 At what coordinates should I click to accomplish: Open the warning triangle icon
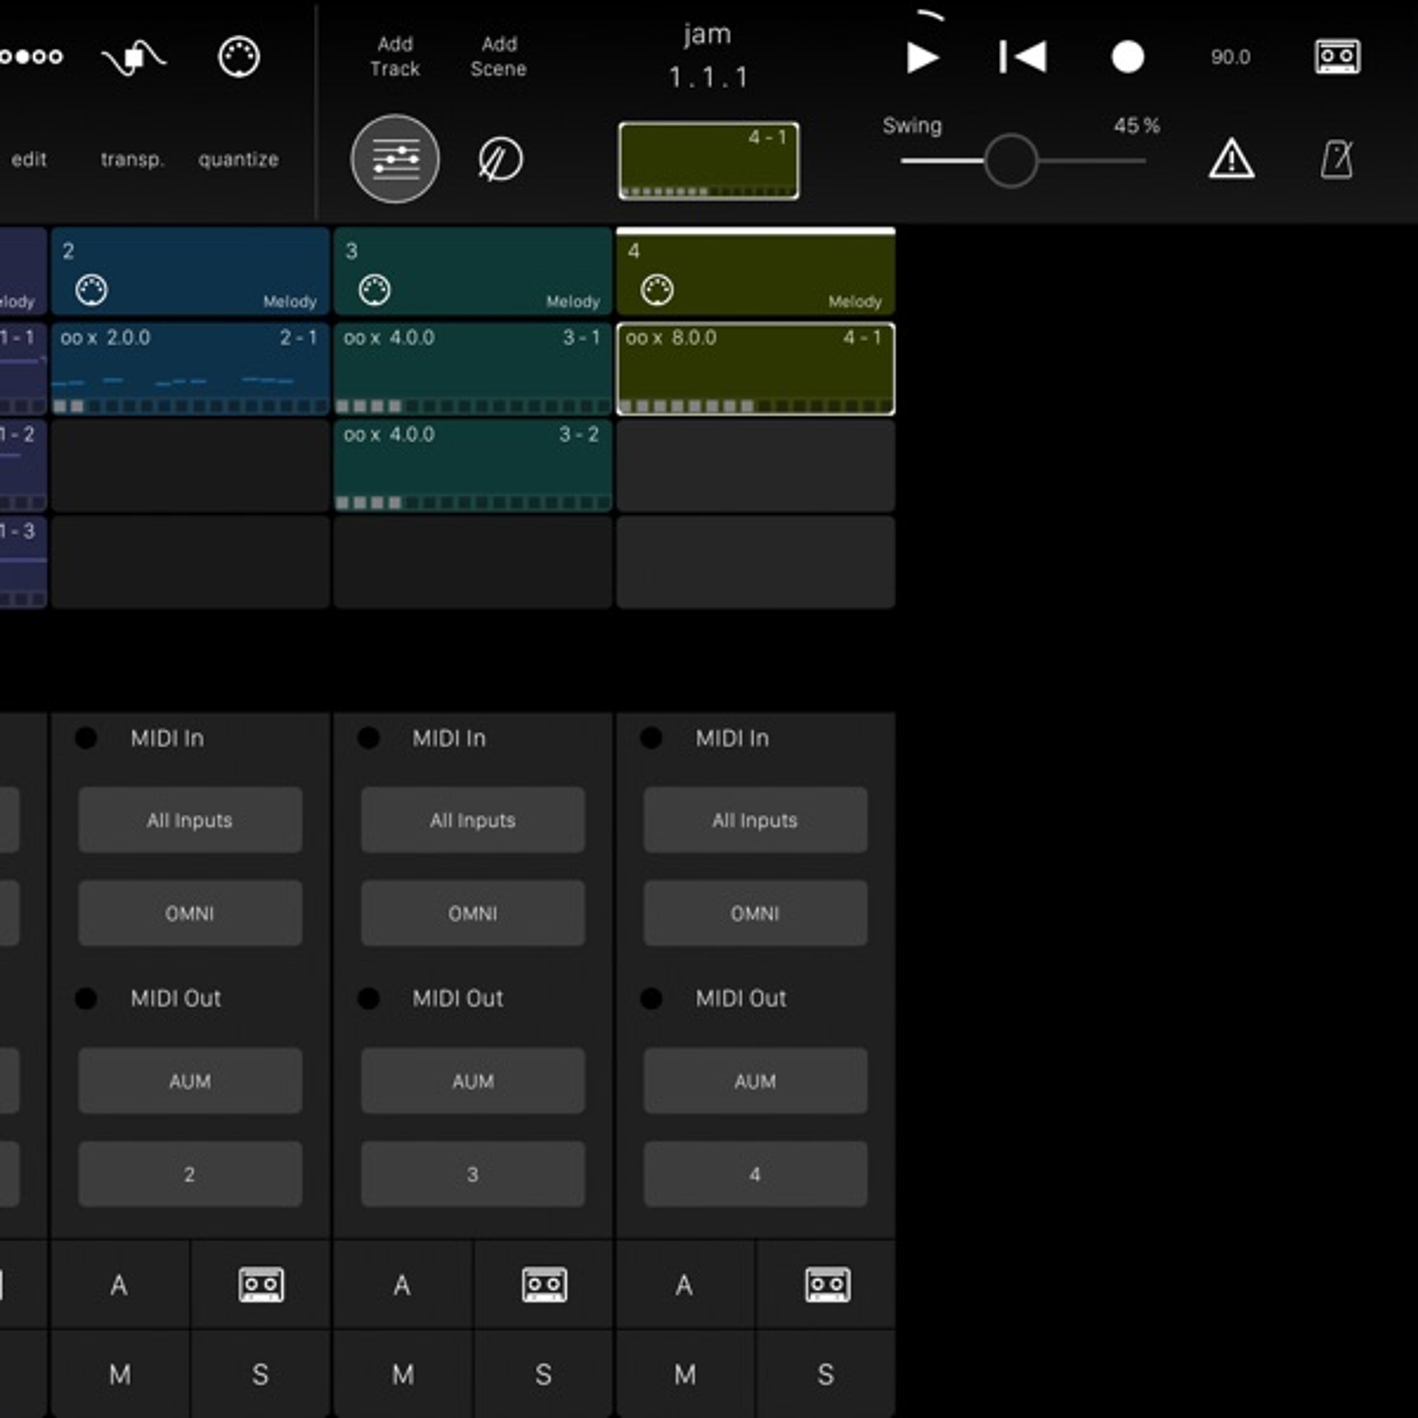[x=1232, y=159]
